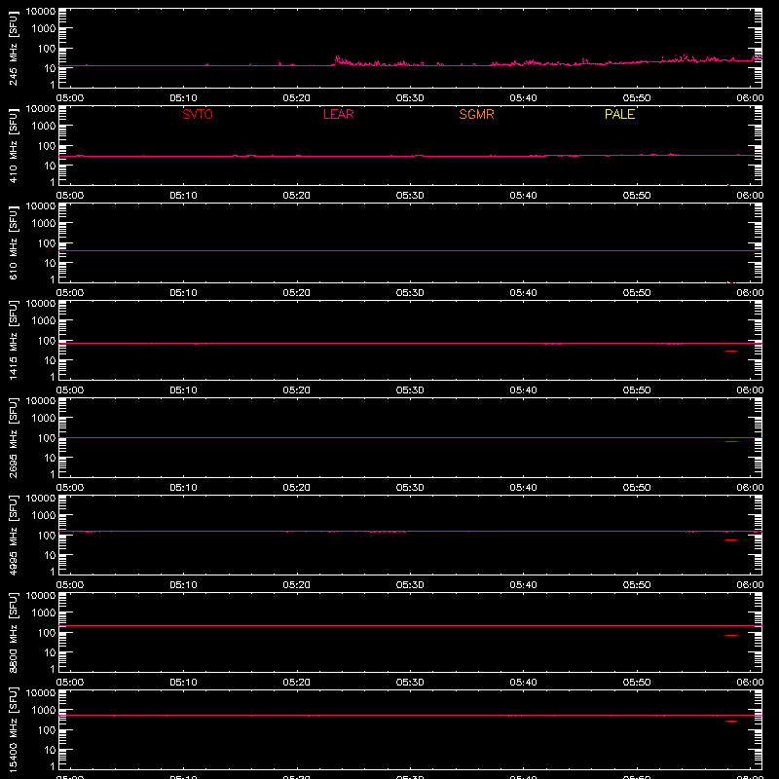Click the 10000 y-axis label of 245 MHz plot
The height and width of the screenshot is (779, 779).
coord(41,12)
